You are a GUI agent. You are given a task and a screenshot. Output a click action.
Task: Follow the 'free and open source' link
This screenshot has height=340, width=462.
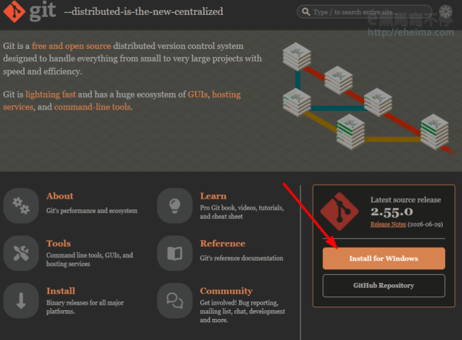pyautogui.click(x=72, y=46)
